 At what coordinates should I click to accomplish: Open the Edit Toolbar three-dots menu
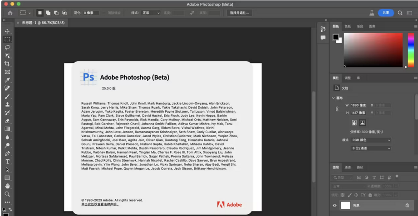7,202
